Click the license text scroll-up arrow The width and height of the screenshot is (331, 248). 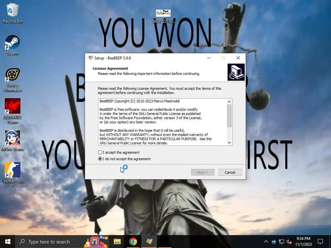point(229,102)
